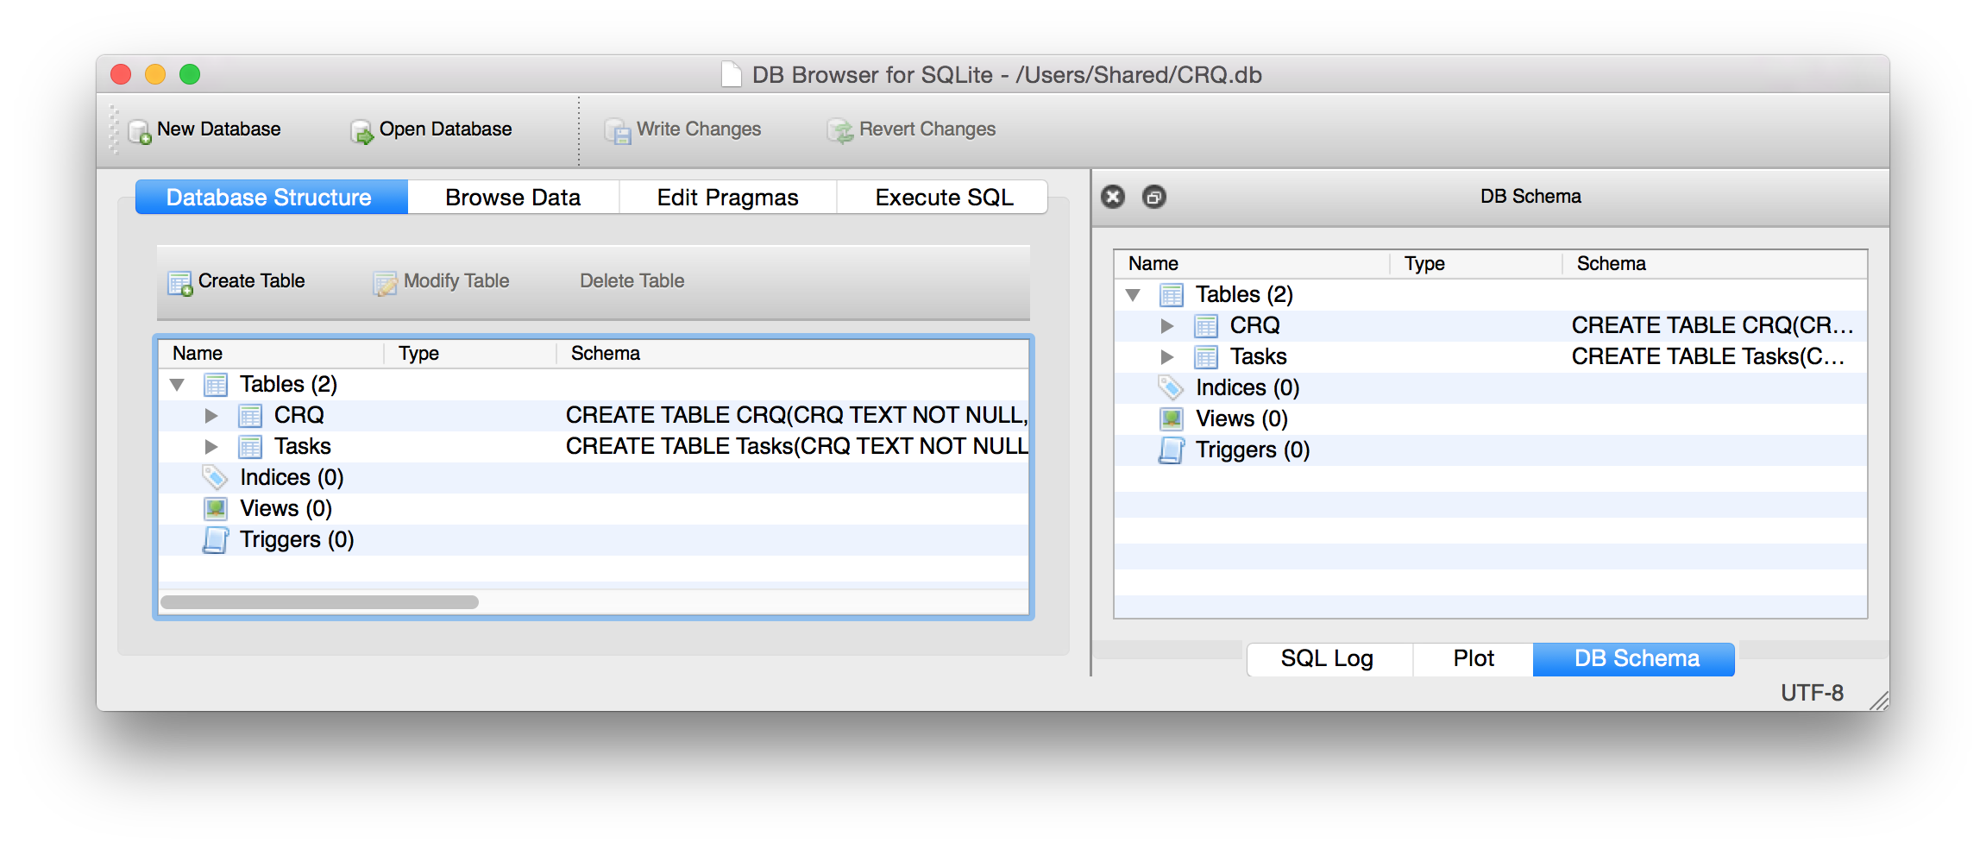Image resolution: width=1986 pixels, height=849 pixels.
Task: Open the Execute SQL tab
Action: [942, 197]
